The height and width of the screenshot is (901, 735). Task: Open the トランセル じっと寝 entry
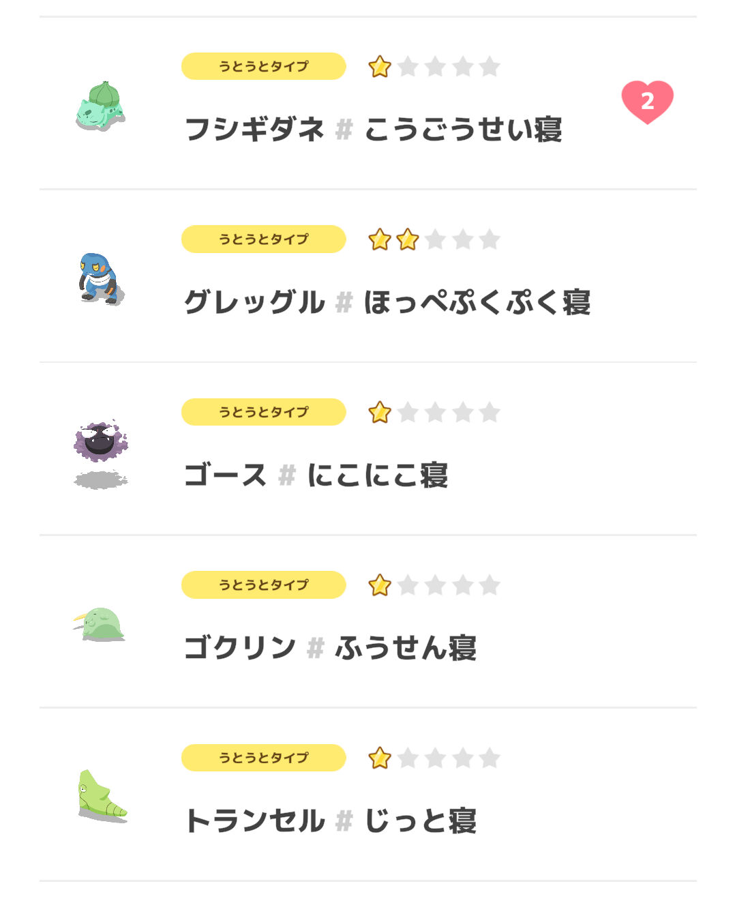368,795
